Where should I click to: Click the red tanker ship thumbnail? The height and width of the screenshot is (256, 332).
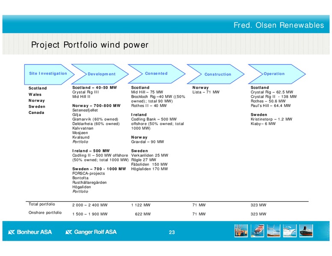point(257,231)
